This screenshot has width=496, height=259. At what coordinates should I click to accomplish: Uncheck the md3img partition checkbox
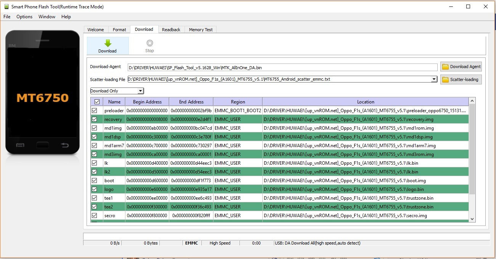(95, 154)
